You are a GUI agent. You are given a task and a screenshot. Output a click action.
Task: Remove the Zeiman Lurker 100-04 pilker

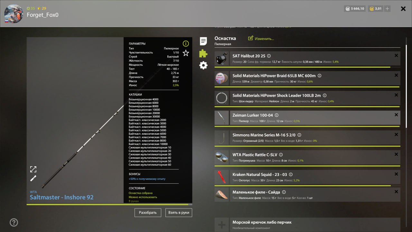(396, 115)
